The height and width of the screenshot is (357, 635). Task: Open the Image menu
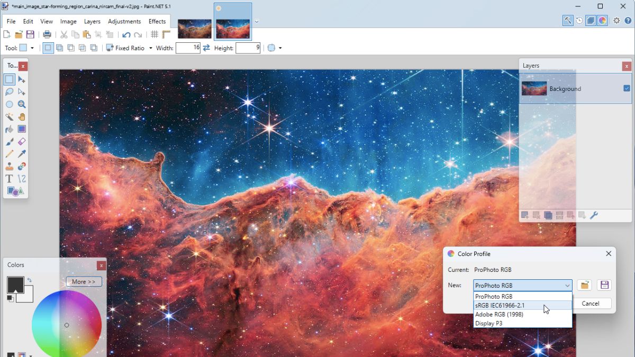(x=68, y=21)
